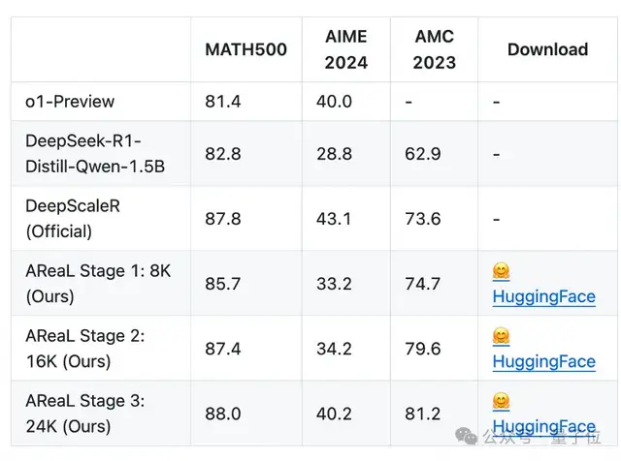Select the AReaL Stage 2: 16K row label
Viewport: 621px width, 461px height.
85,349
